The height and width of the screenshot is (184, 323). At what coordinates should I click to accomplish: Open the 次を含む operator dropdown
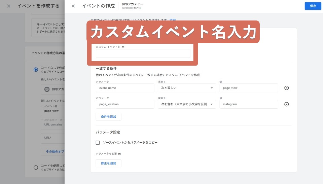coord(187,104)
